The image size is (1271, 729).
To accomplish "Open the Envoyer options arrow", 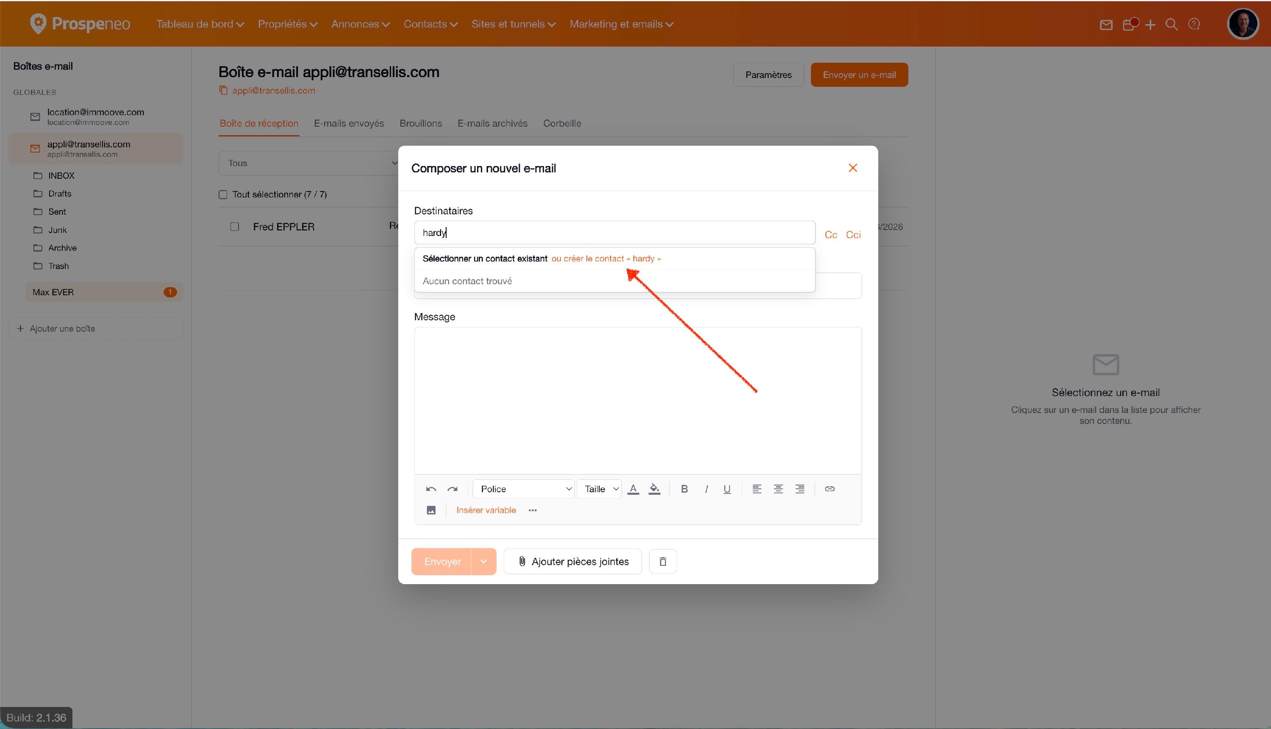I will (x=484, y=562).
